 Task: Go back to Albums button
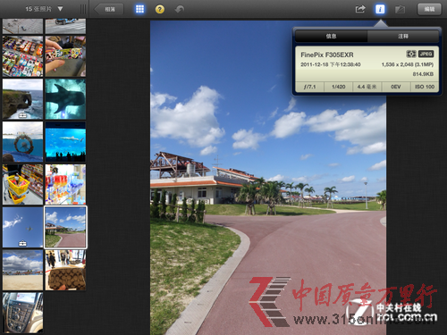[109, 9]
